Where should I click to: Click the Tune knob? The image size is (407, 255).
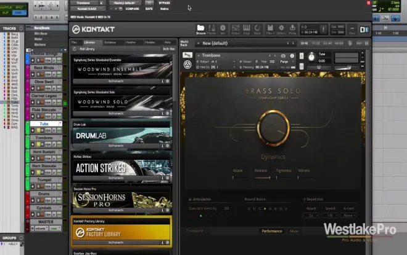coord(311,57)
